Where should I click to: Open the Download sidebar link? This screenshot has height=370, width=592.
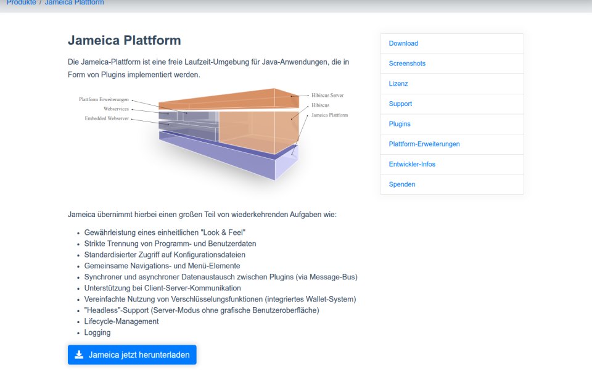coord(403,43)
